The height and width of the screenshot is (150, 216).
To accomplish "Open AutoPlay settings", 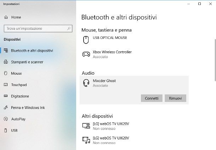I will click(18, 119).
